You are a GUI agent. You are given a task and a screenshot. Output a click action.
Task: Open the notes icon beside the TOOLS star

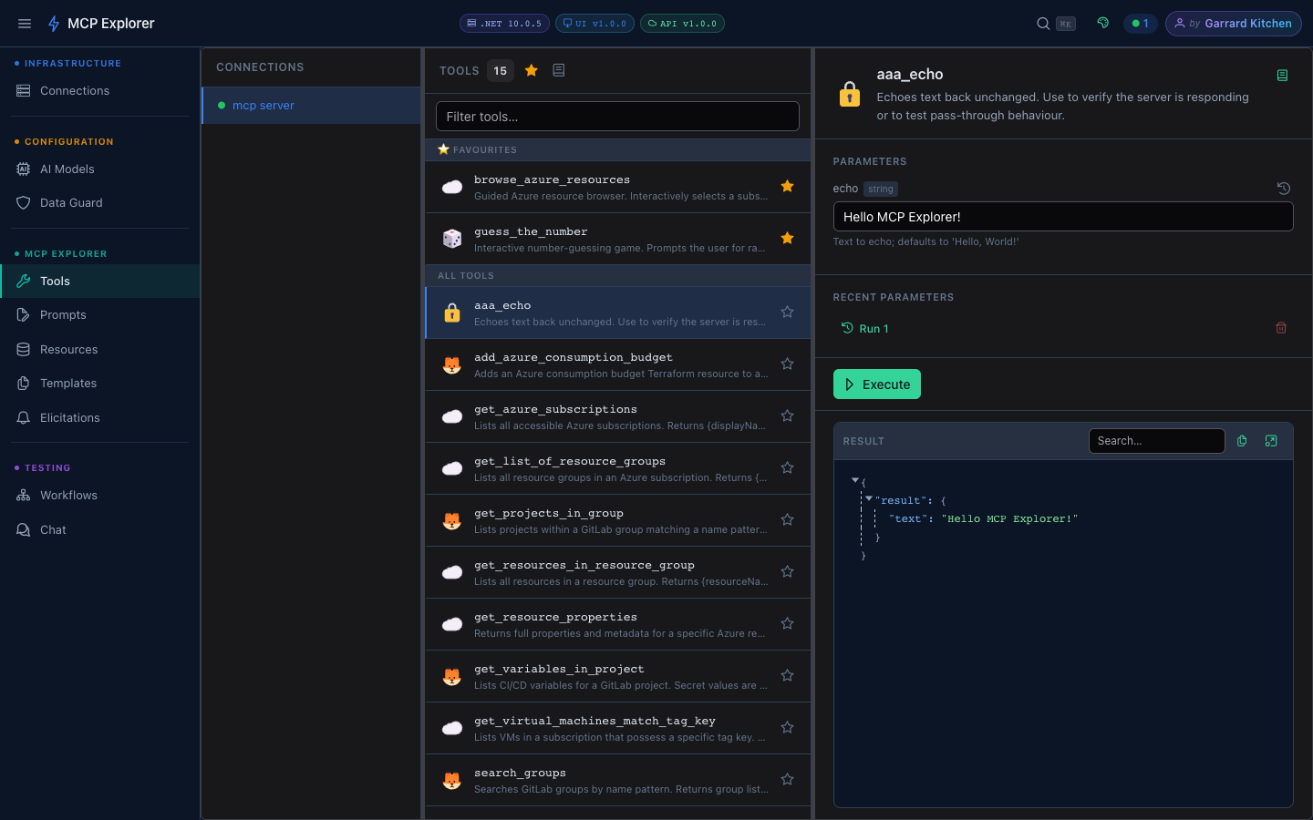(558, 70)
